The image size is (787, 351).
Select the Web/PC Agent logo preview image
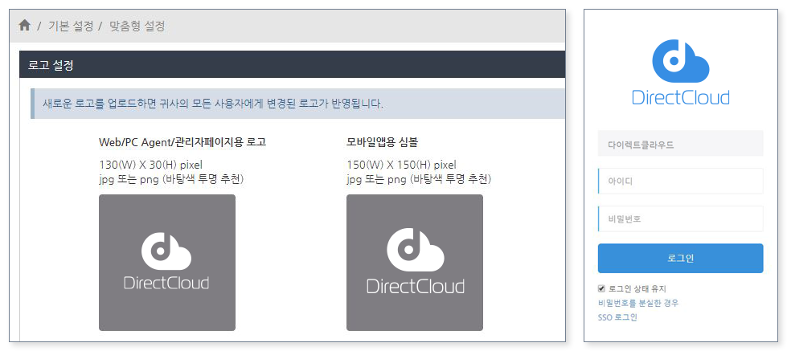point(167,263)
